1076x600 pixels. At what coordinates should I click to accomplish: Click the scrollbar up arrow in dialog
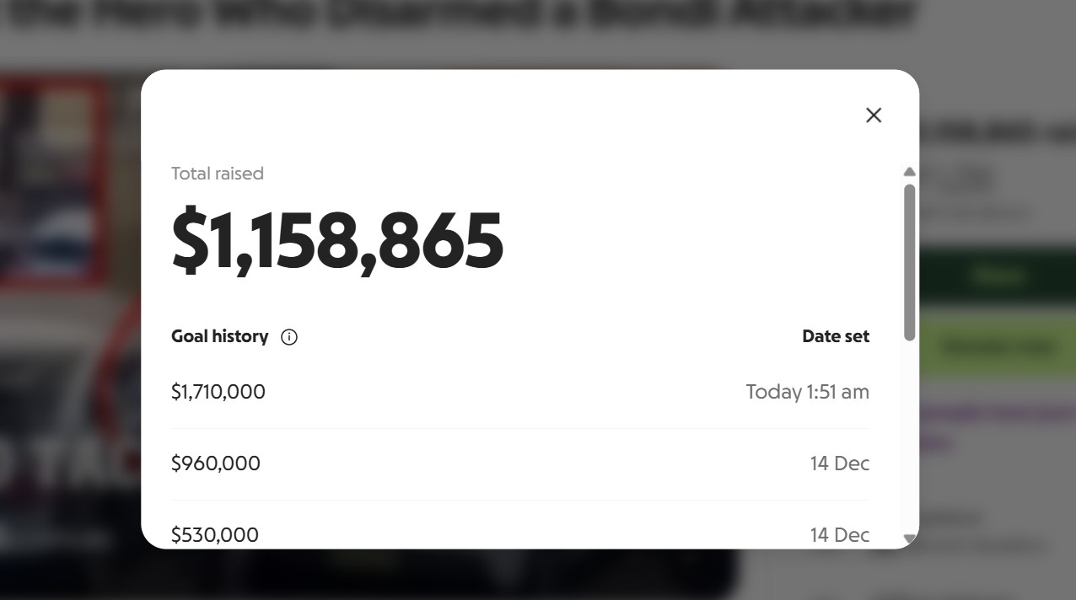pos(909,172)
